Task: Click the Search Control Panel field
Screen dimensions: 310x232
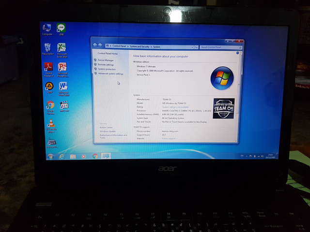Action: point(221,47)
